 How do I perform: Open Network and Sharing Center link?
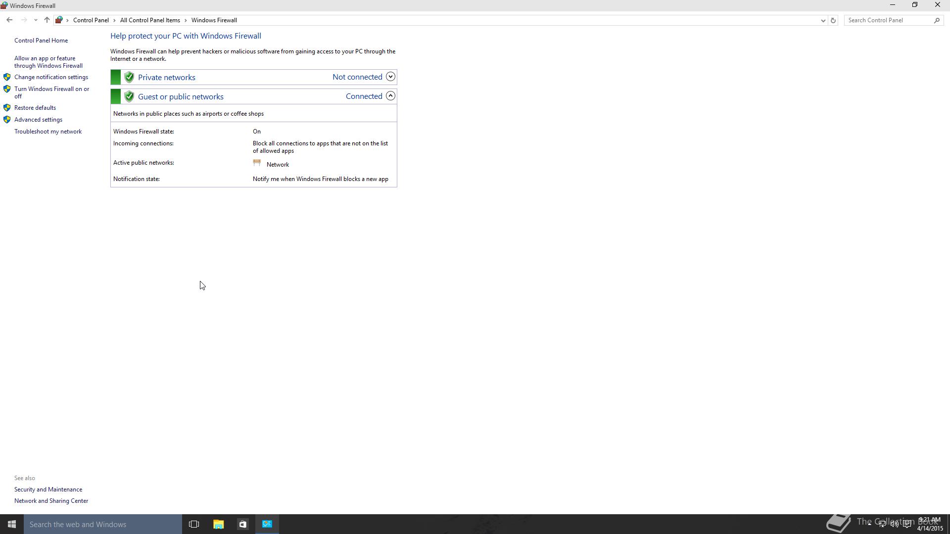click(51, 501)
